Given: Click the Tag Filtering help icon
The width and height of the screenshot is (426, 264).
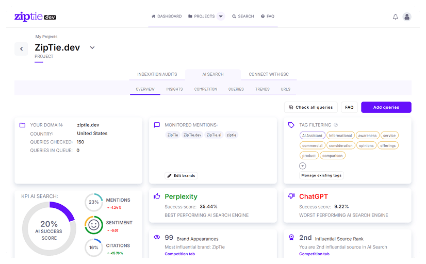Looking at the screenshot, I should [336, 125].
